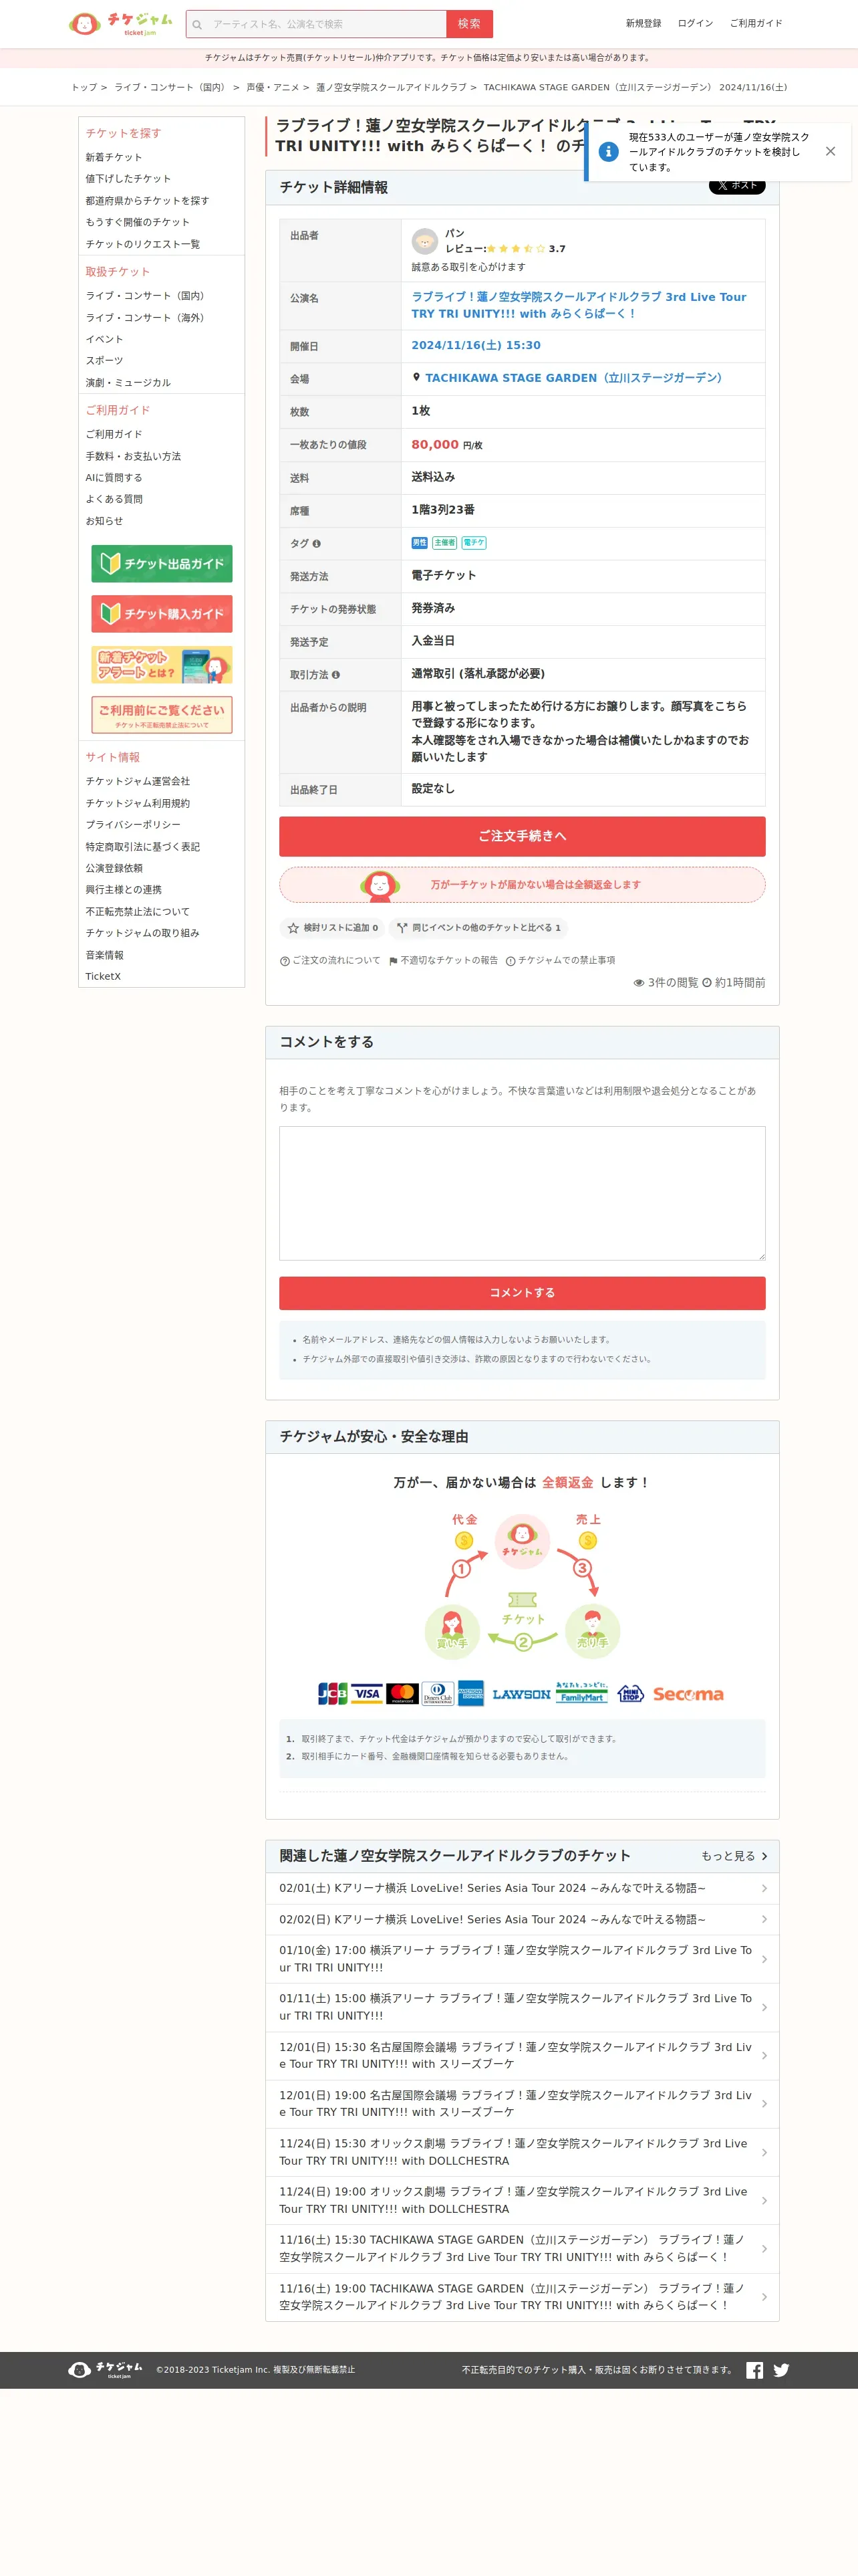Screen dimensions: 858x2576
Task: Open 11/24(日) 19:00 オリックス劇場 row chevron
Action: click(764, 2201)
